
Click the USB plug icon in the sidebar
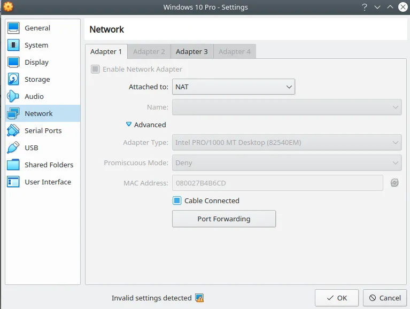pos(13,148)
